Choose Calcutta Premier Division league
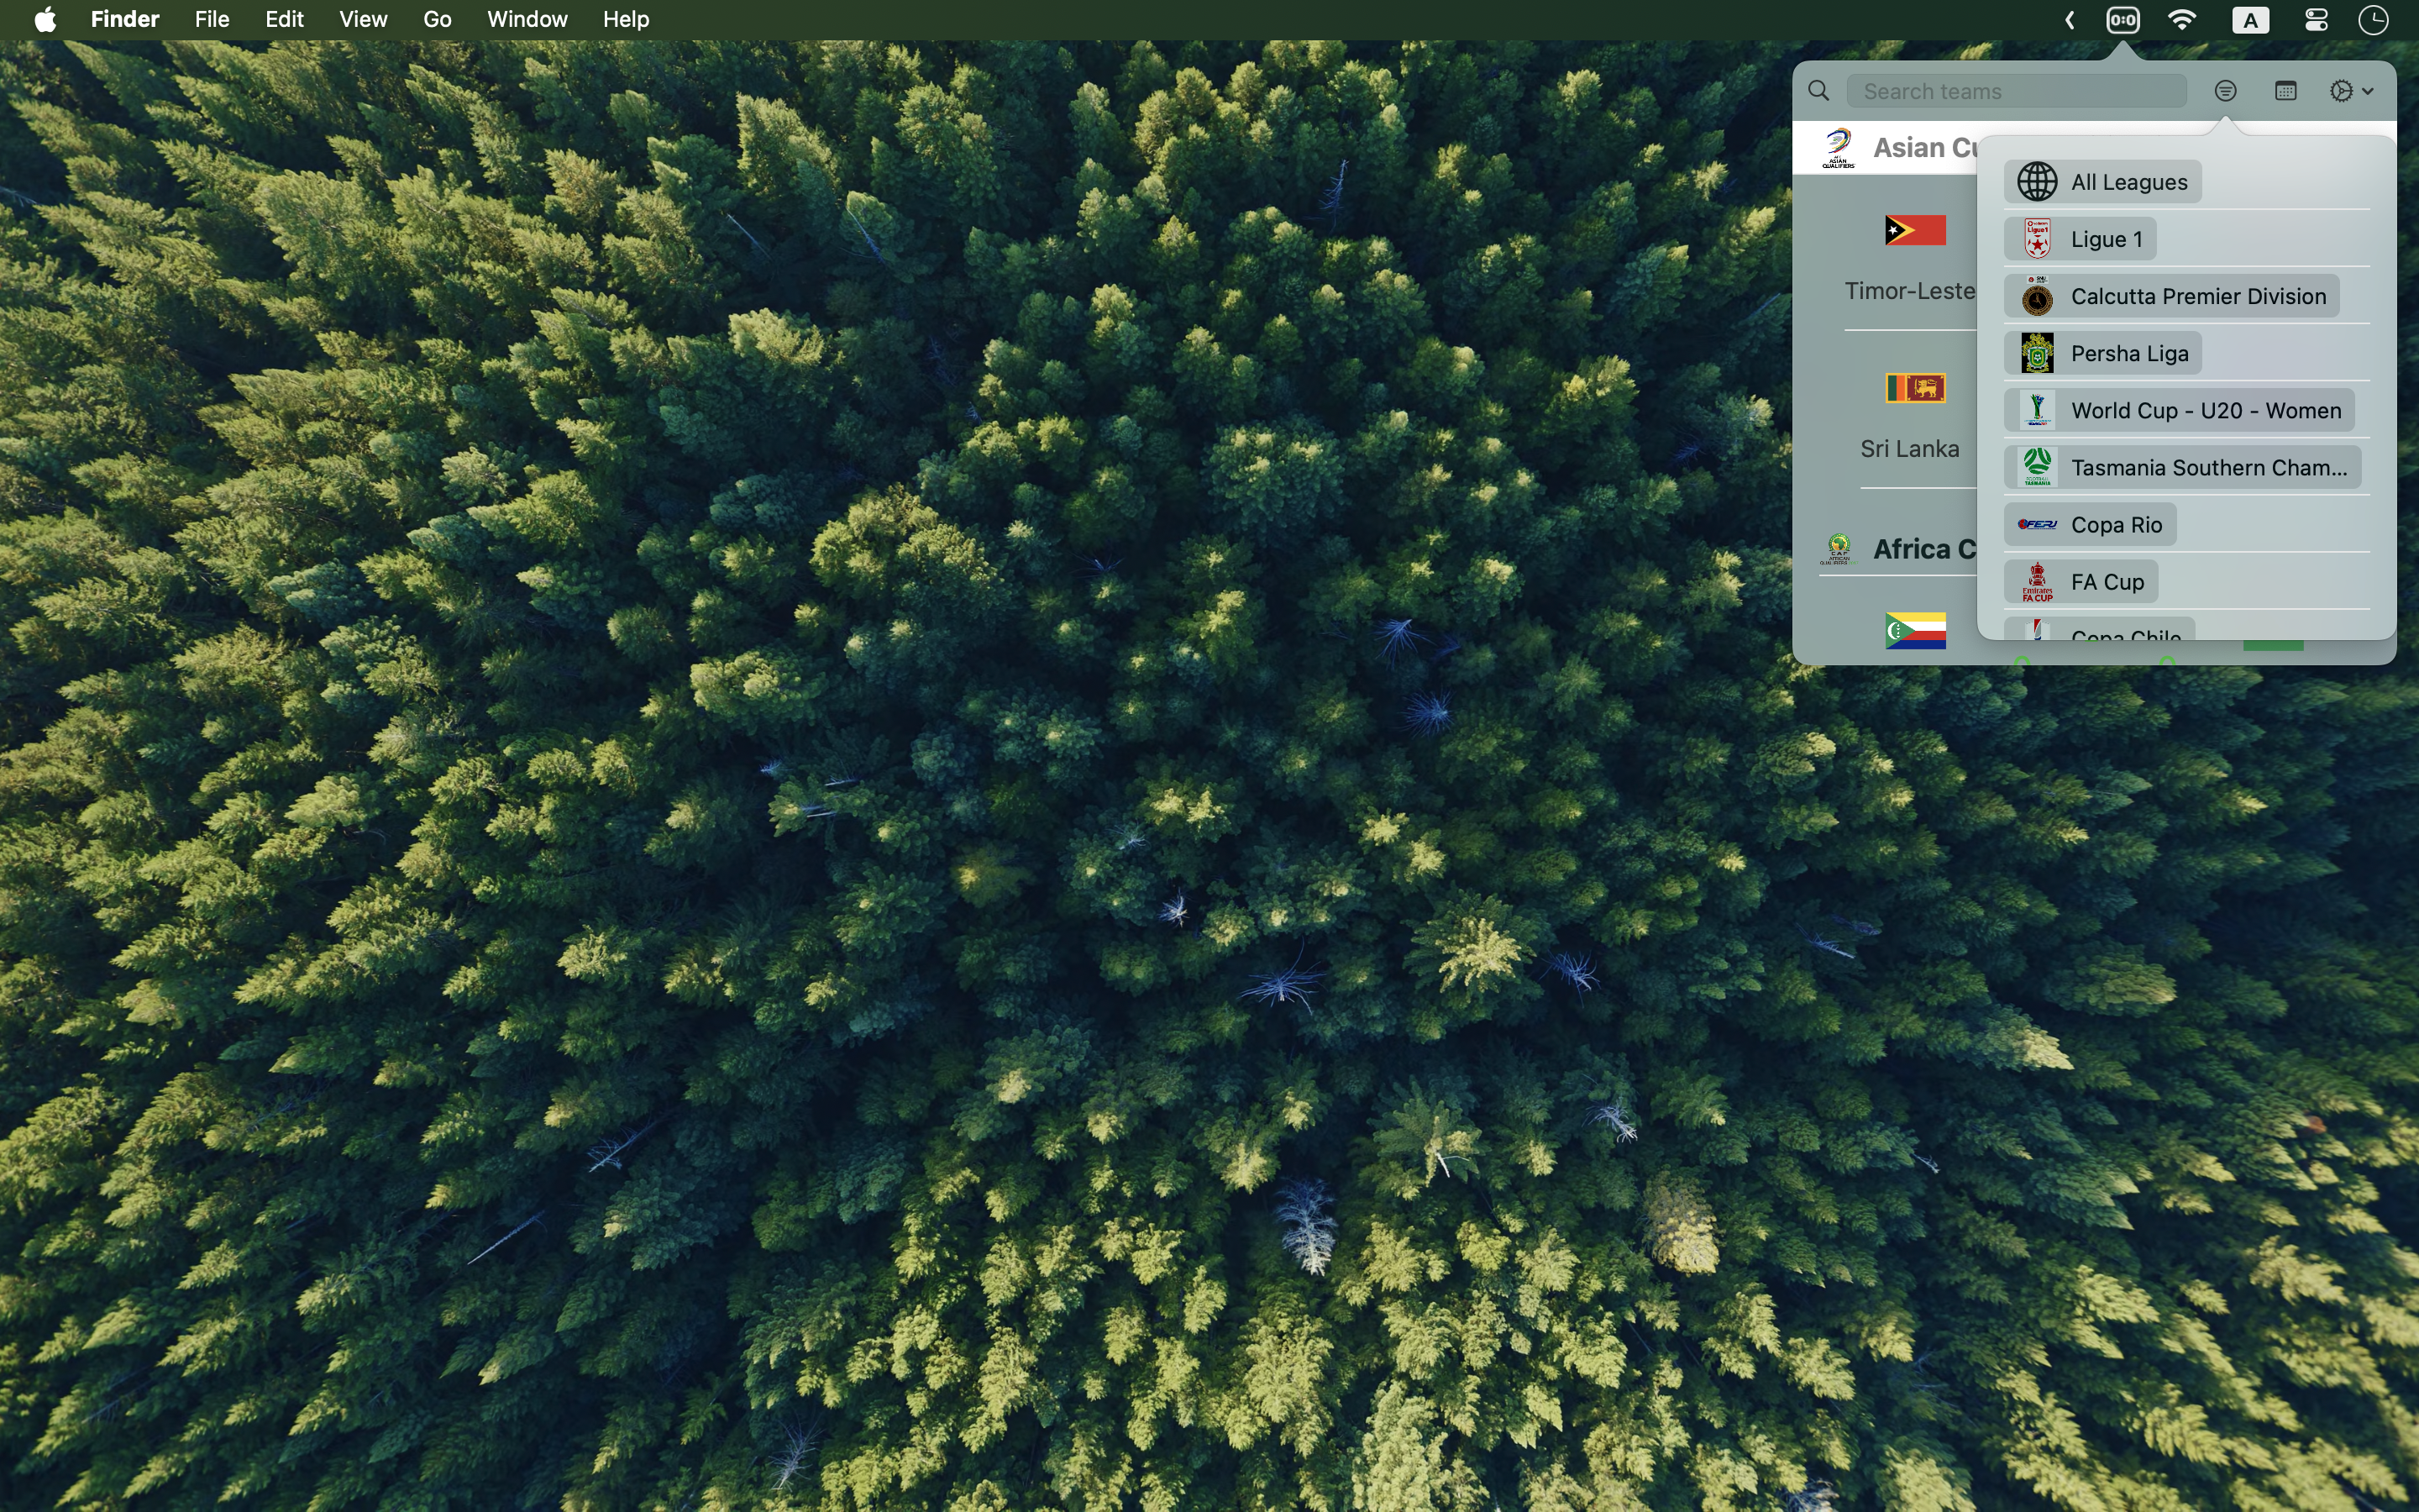The image size is (2419, 1512). pyautogui.click(x=2171, y=296)
